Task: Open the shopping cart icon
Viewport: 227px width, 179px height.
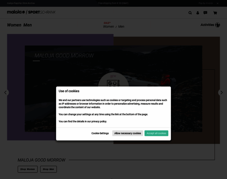Action: (x=215, y=13)
